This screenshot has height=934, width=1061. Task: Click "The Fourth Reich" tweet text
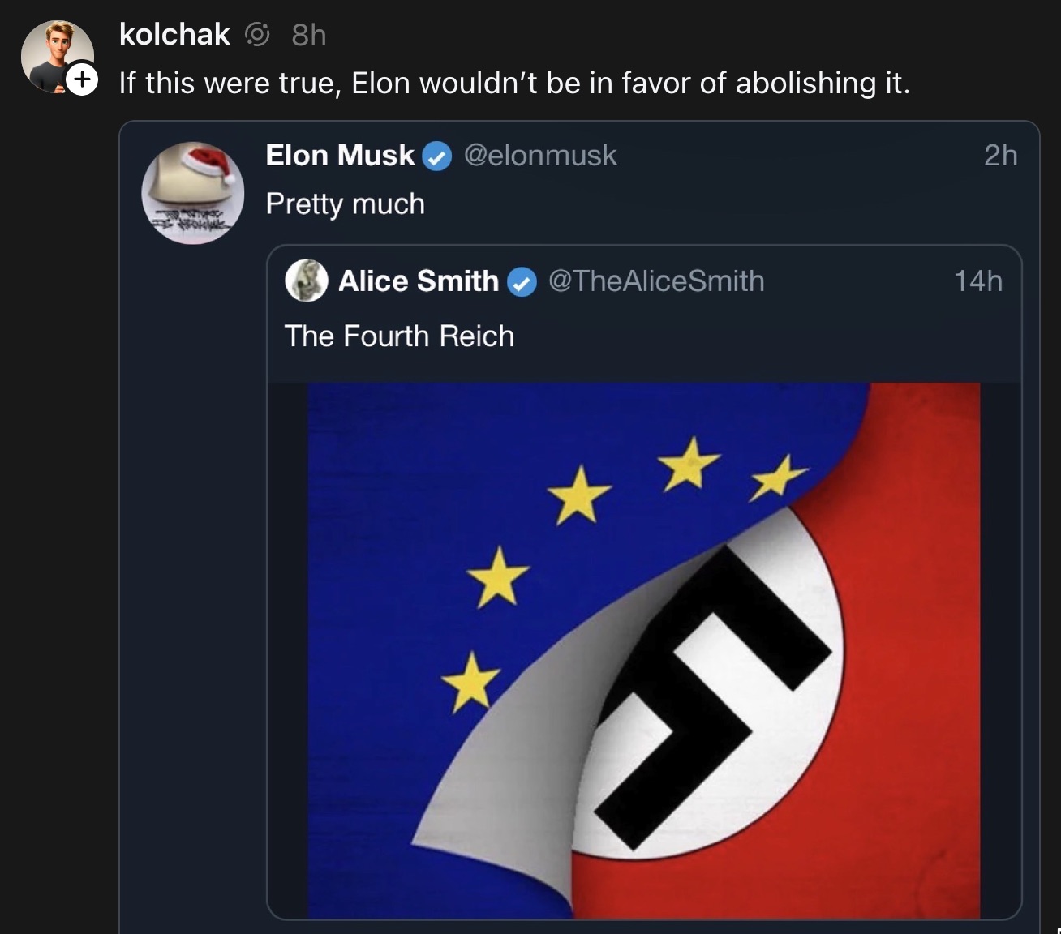click(399, 336)
